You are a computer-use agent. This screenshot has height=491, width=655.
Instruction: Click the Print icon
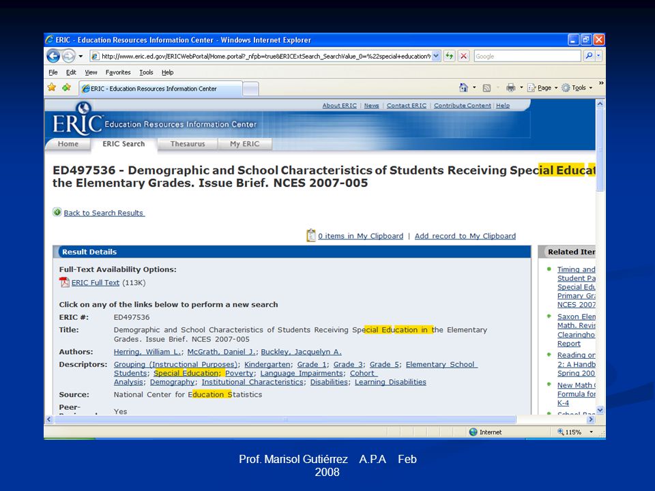click(510, 88)
